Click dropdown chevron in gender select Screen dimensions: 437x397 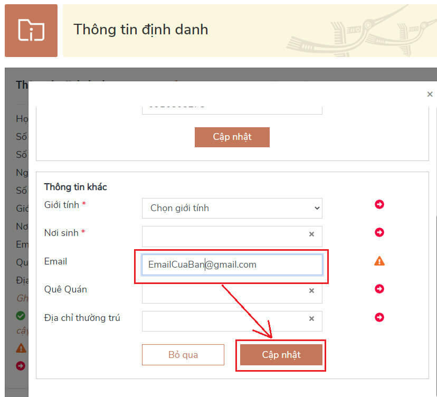(317, 208)
